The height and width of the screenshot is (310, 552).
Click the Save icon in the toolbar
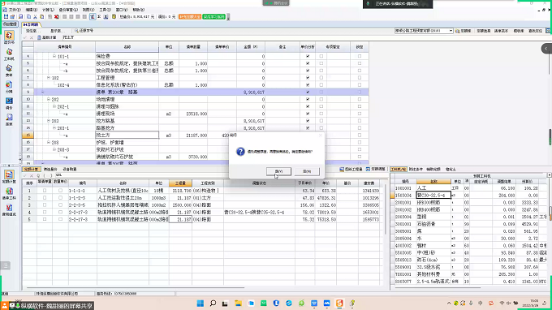click(6, 16)
